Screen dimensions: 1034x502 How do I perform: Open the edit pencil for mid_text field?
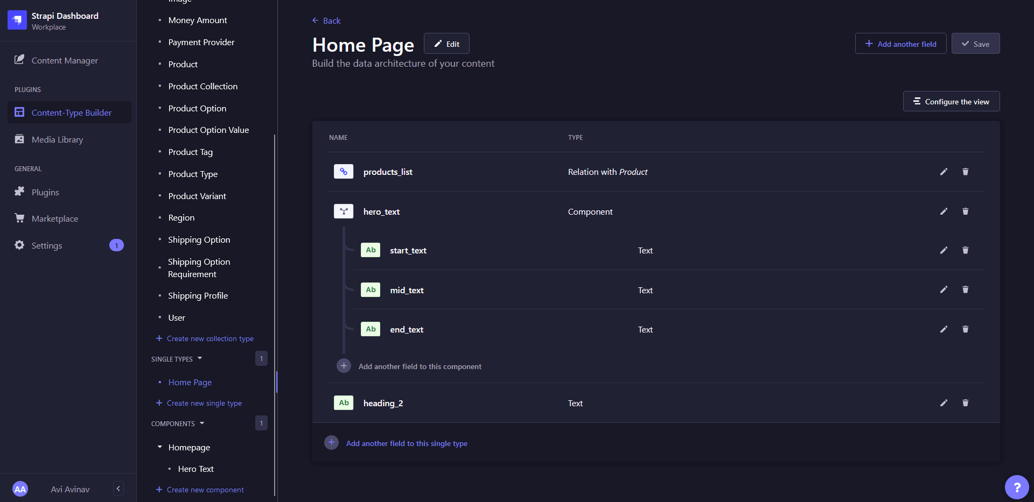point(944,289)
